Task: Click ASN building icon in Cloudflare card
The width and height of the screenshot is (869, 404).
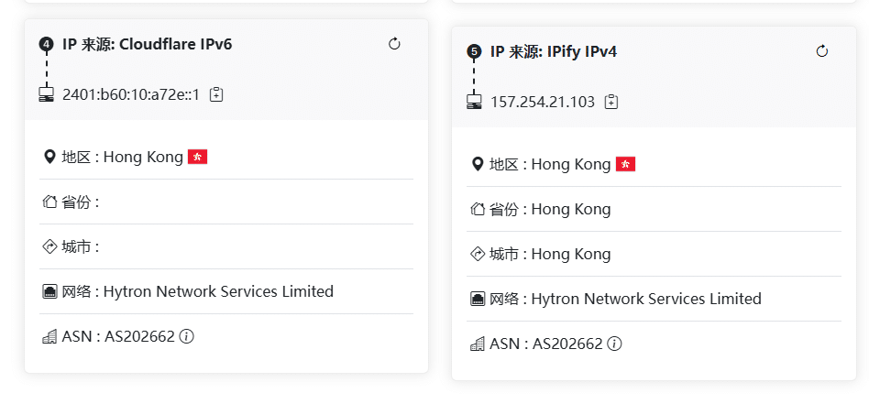Action: [x=49, y=336]
